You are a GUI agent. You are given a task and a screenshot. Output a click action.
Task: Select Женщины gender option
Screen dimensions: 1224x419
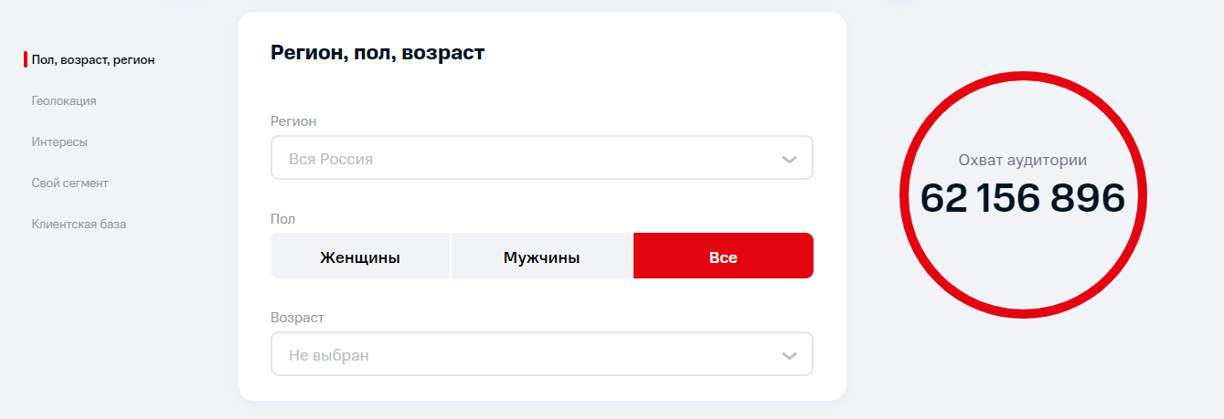[x=360, y=257]
